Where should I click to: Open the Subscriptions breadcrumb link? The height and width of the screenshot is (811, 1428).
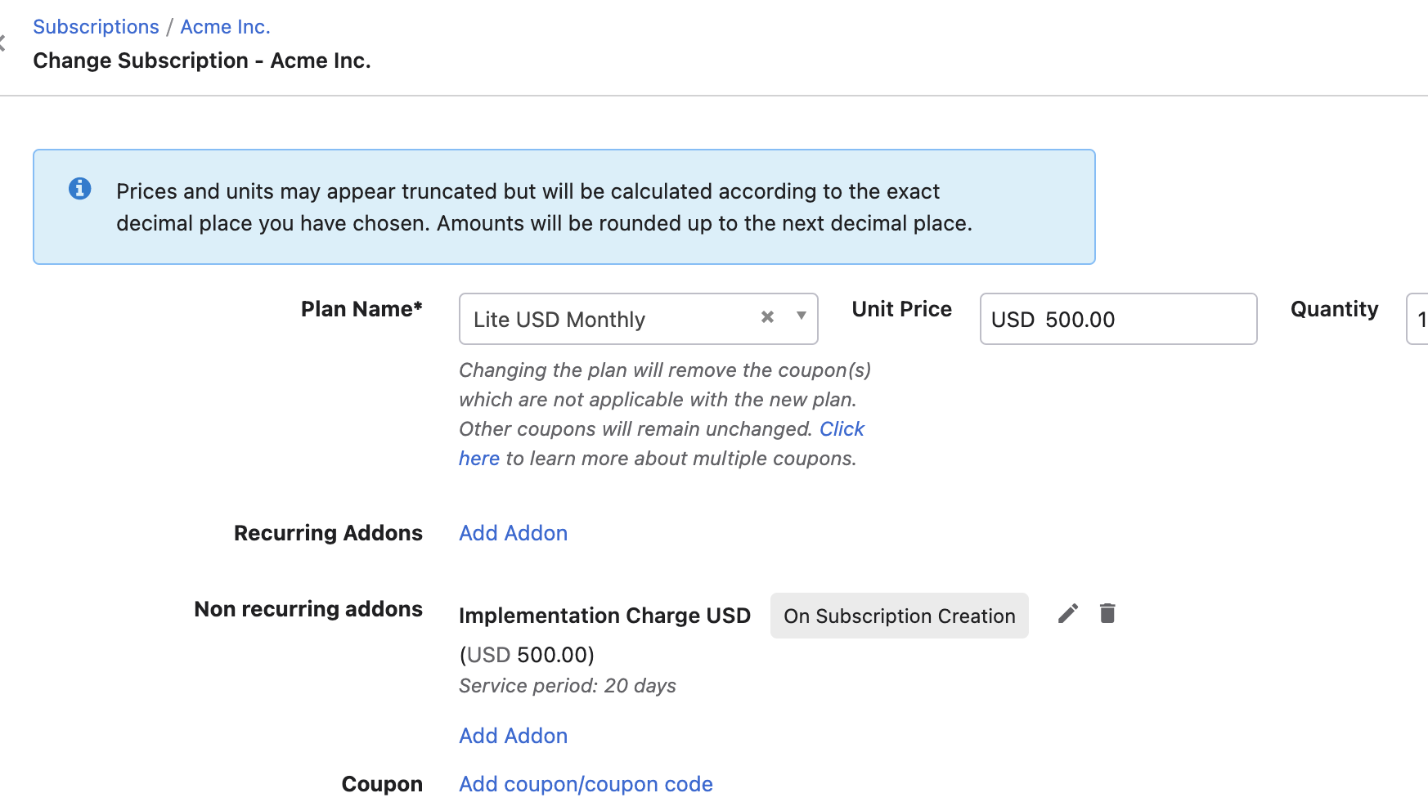tap(96, 27)
